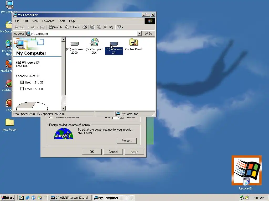The height and width of the screenshot is (201, 269).
Task: Launch Outlook Express from quick launch
Action: pos(33,198)
